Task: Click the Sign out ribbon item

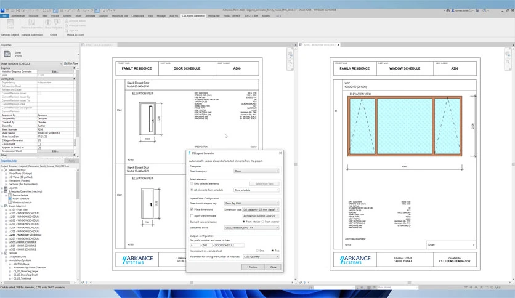Action: pyautogui.click(x=71, y=30)
